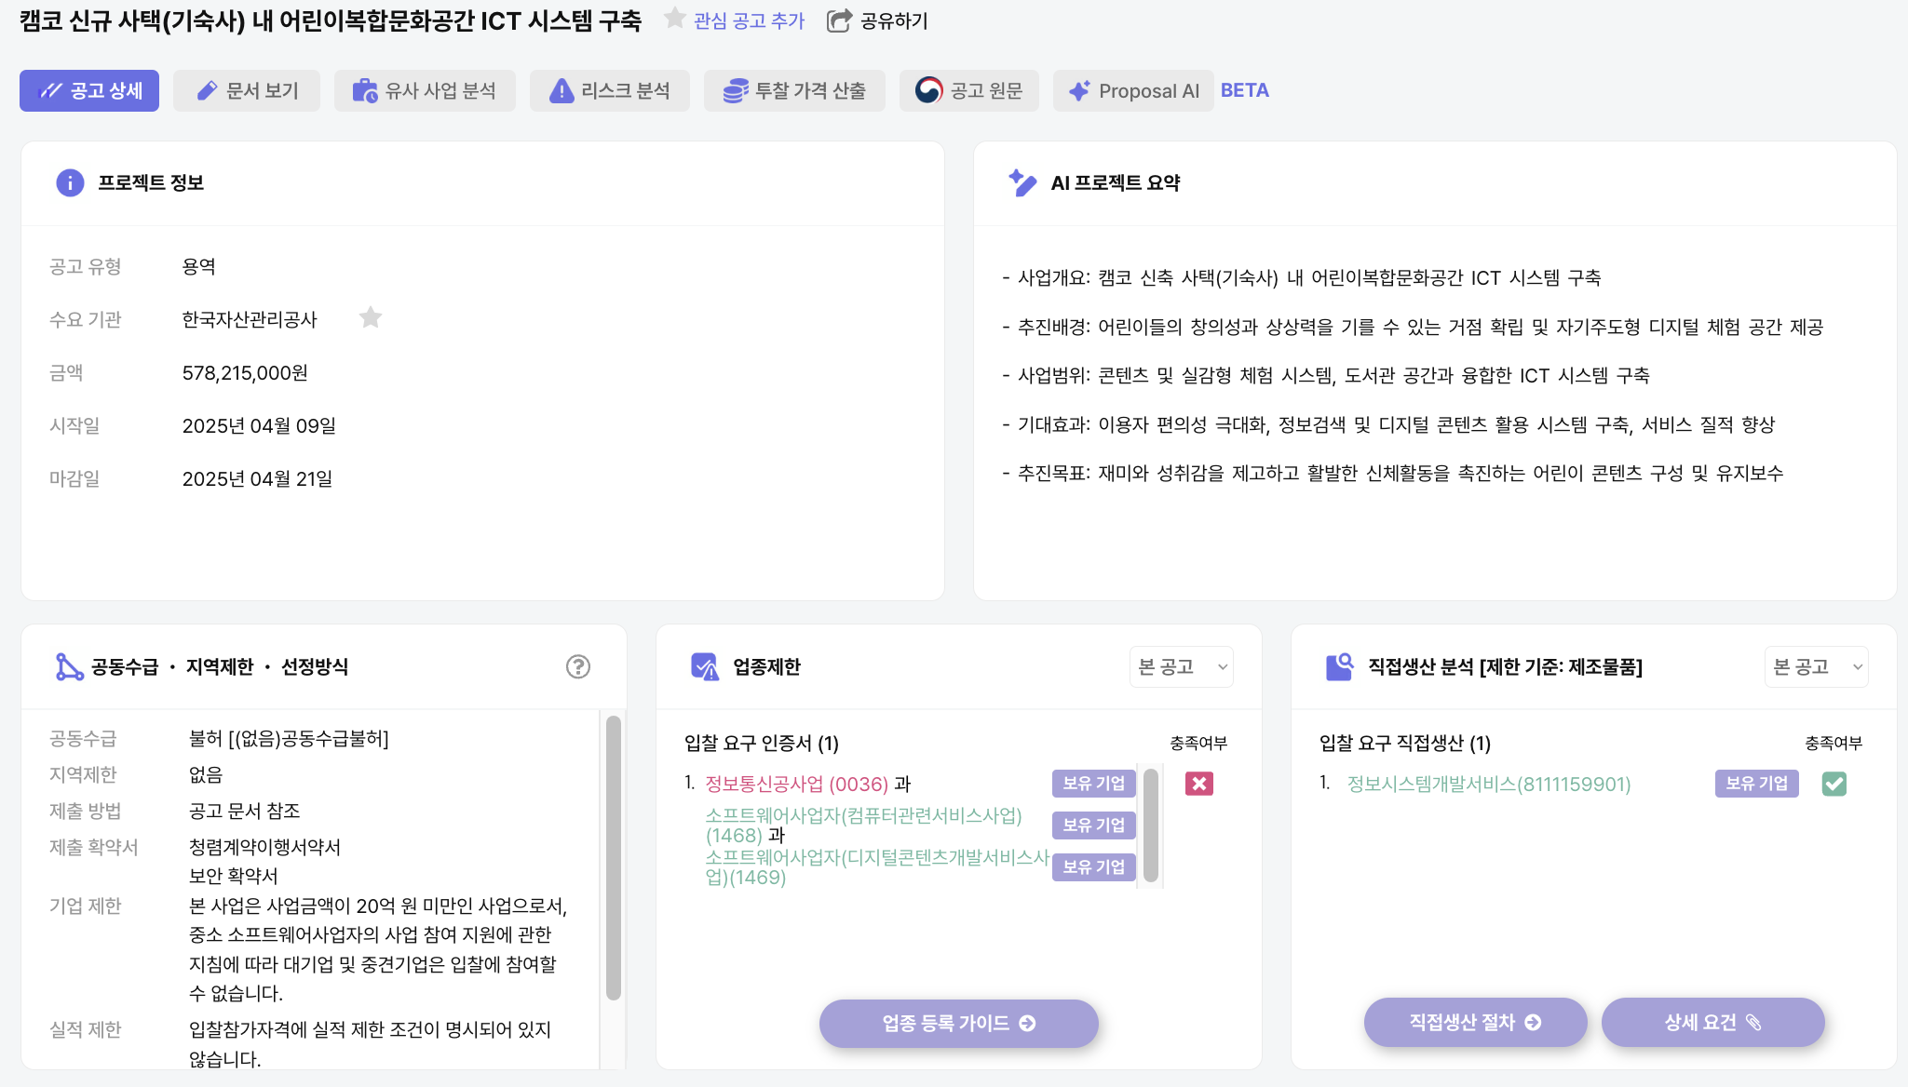Click the green 충족여부 checkmark

tap(1834, 784)
